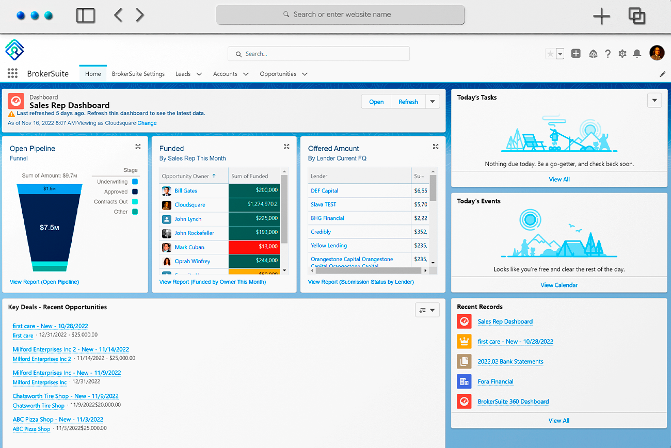Open Help using the question mark icon
This screenshot has height=448, width=671.
(x=608, y=53)
